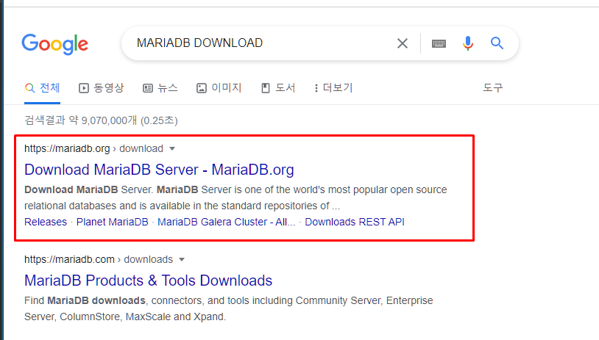The image size is (599, 340).
Task: Open the Downloads REST API sitelink
Action: [x=355, y=222]
